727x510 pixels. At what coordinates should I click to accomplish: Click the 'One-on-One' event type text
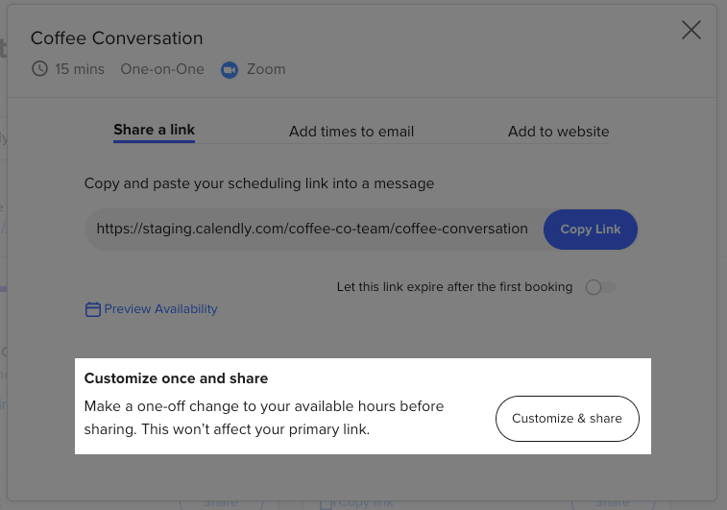(162, 69)
